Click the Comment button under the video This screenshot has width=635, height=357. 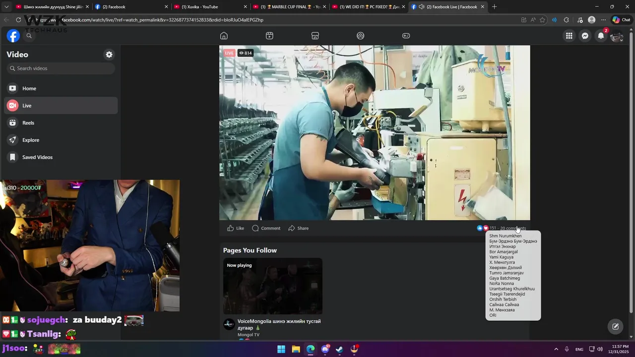tap(266, 228)
